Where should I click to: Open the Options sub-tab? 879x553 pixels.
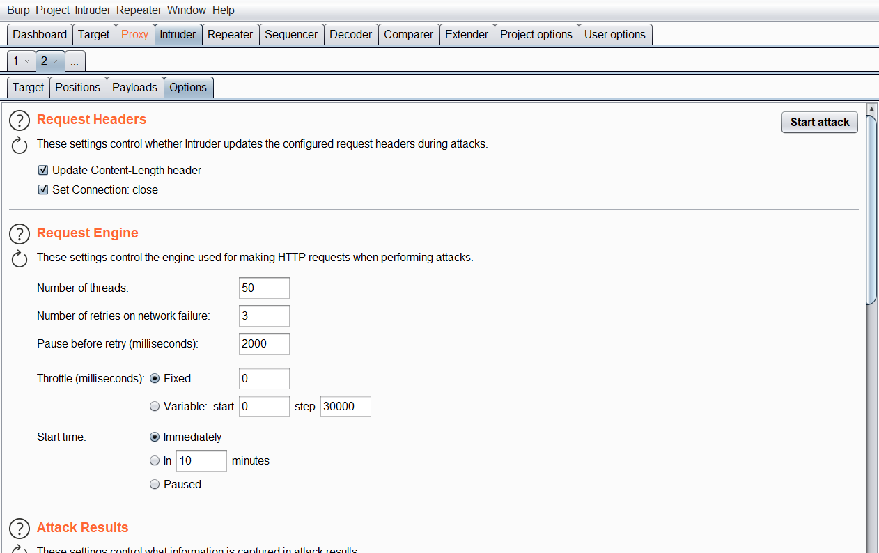pos(188,87)
